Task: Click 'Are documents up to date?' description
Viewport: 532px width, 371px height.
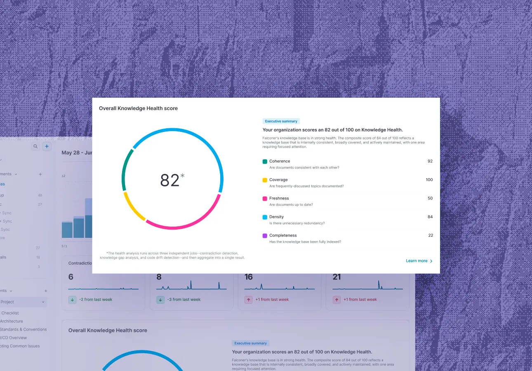Action: (291, 205)
